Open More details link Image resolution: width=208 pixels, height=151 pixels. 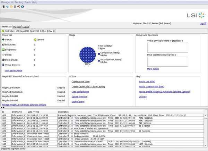(x=153, y=69)
